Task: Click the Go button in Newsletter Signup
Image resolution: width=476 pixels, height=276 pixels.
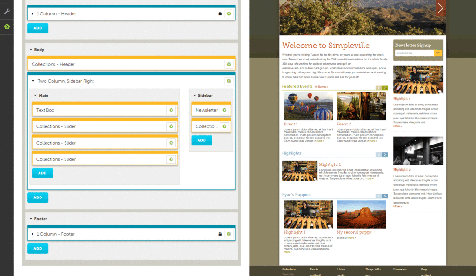Action: click(x=437, y=53)
